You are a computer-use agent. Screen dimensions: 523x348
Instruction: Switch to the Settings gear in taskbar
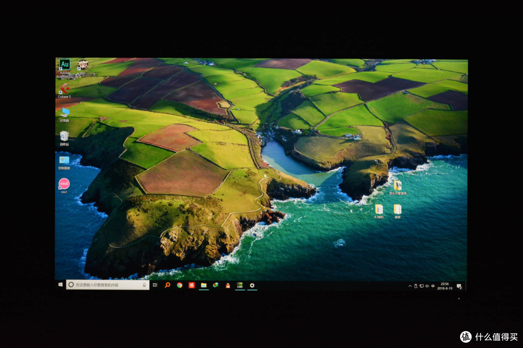[x=252, y=285]
